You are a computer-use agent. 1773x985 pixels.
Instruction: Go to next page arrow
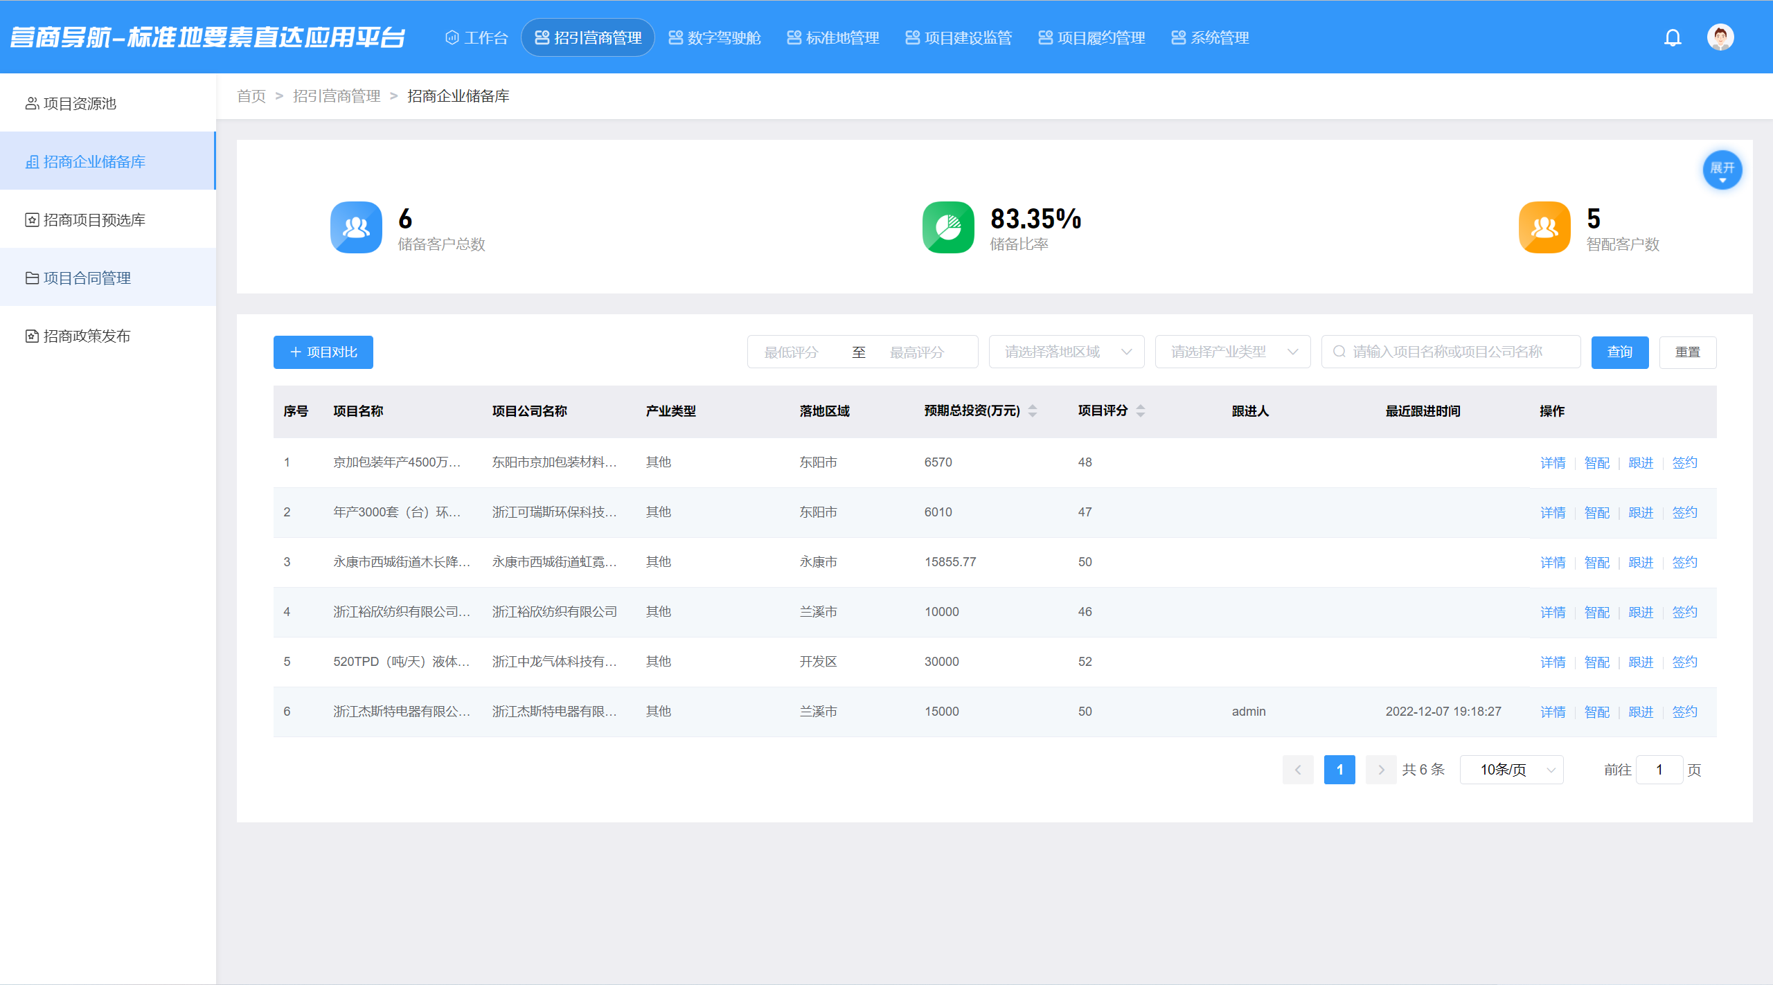(x=1381, y=770)
